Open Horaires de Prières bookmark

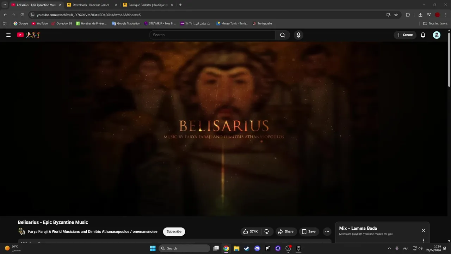coord(91,24)
